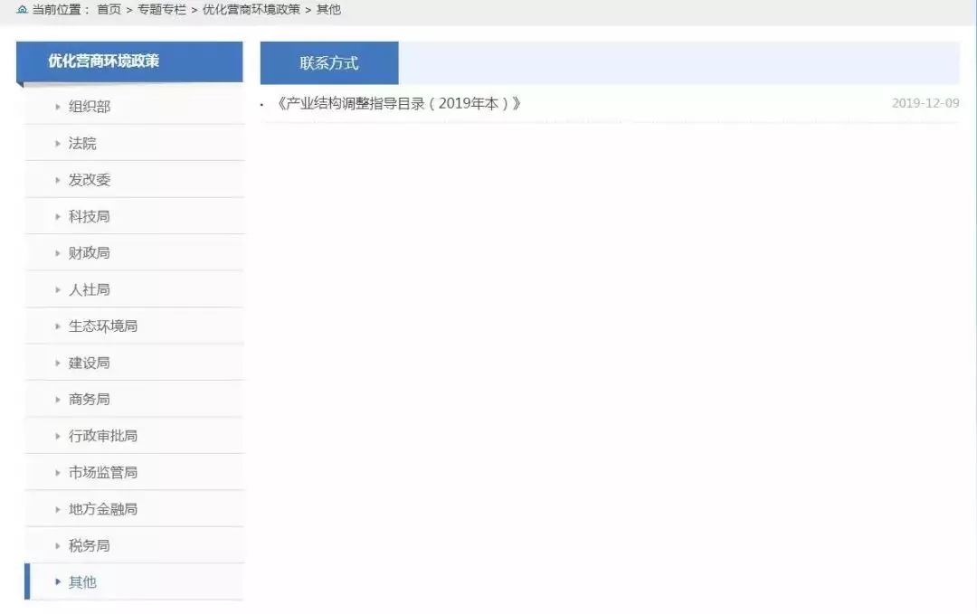977x614 pixels.
Task: Click the arrow icon next to 法院
Action: (x=59, y=144)
